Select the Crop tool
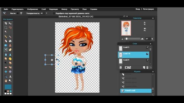The width and height of the screenshot is (184, 103). tap(6, 23)
